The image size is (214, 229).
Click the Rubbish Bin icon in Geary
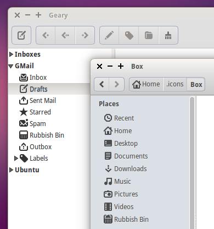pyautogui.click(x=24, y=135)
